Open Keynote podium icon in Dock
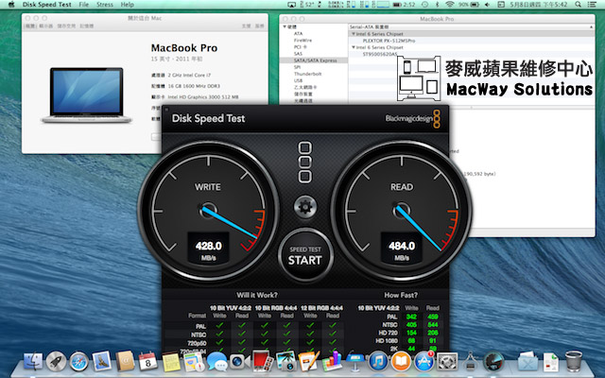Viewport: 605px width, 378px height. pos(355,362)
